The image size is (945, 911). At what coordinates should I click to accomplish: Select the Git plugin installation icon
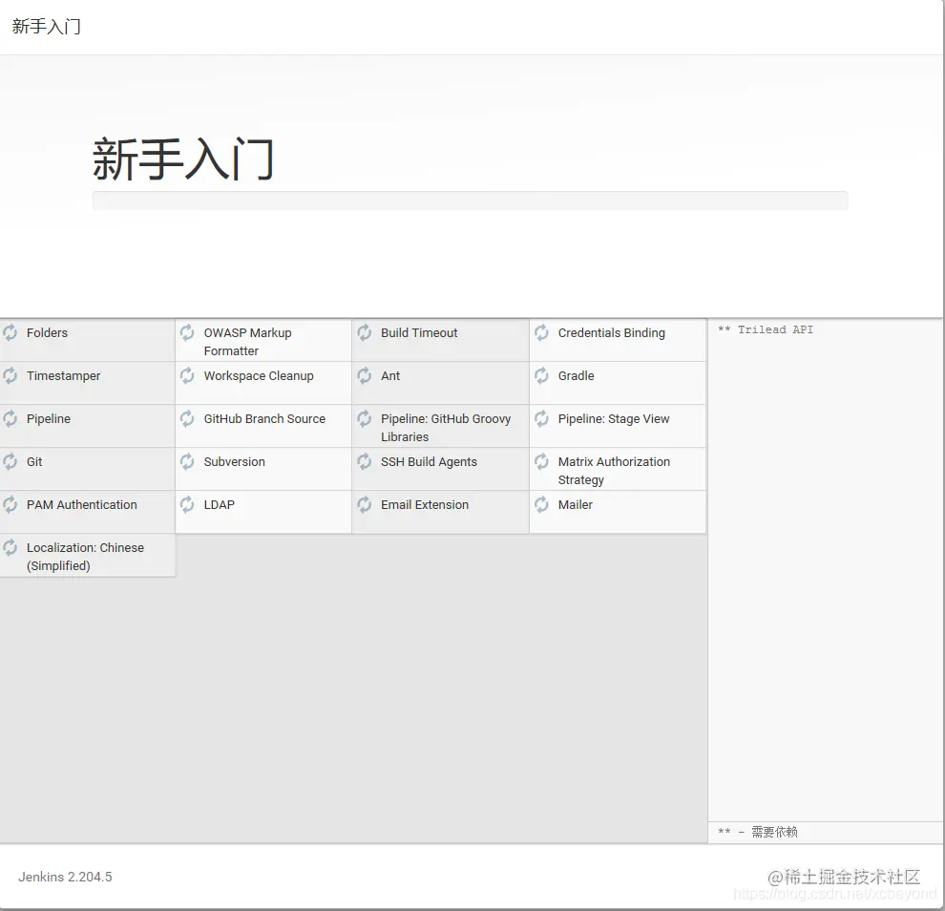[x=10, y=461]
